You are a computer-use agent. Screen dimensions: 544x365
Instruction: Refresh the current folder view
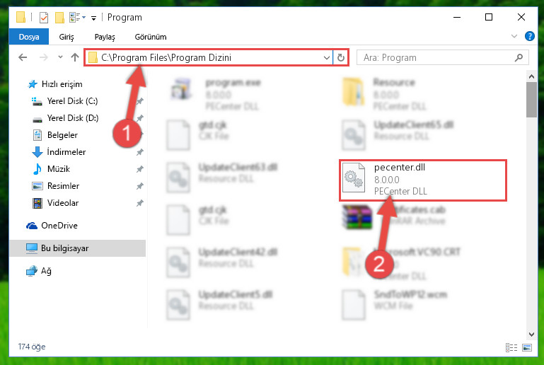pyautogui.click(x=341, y=57)
